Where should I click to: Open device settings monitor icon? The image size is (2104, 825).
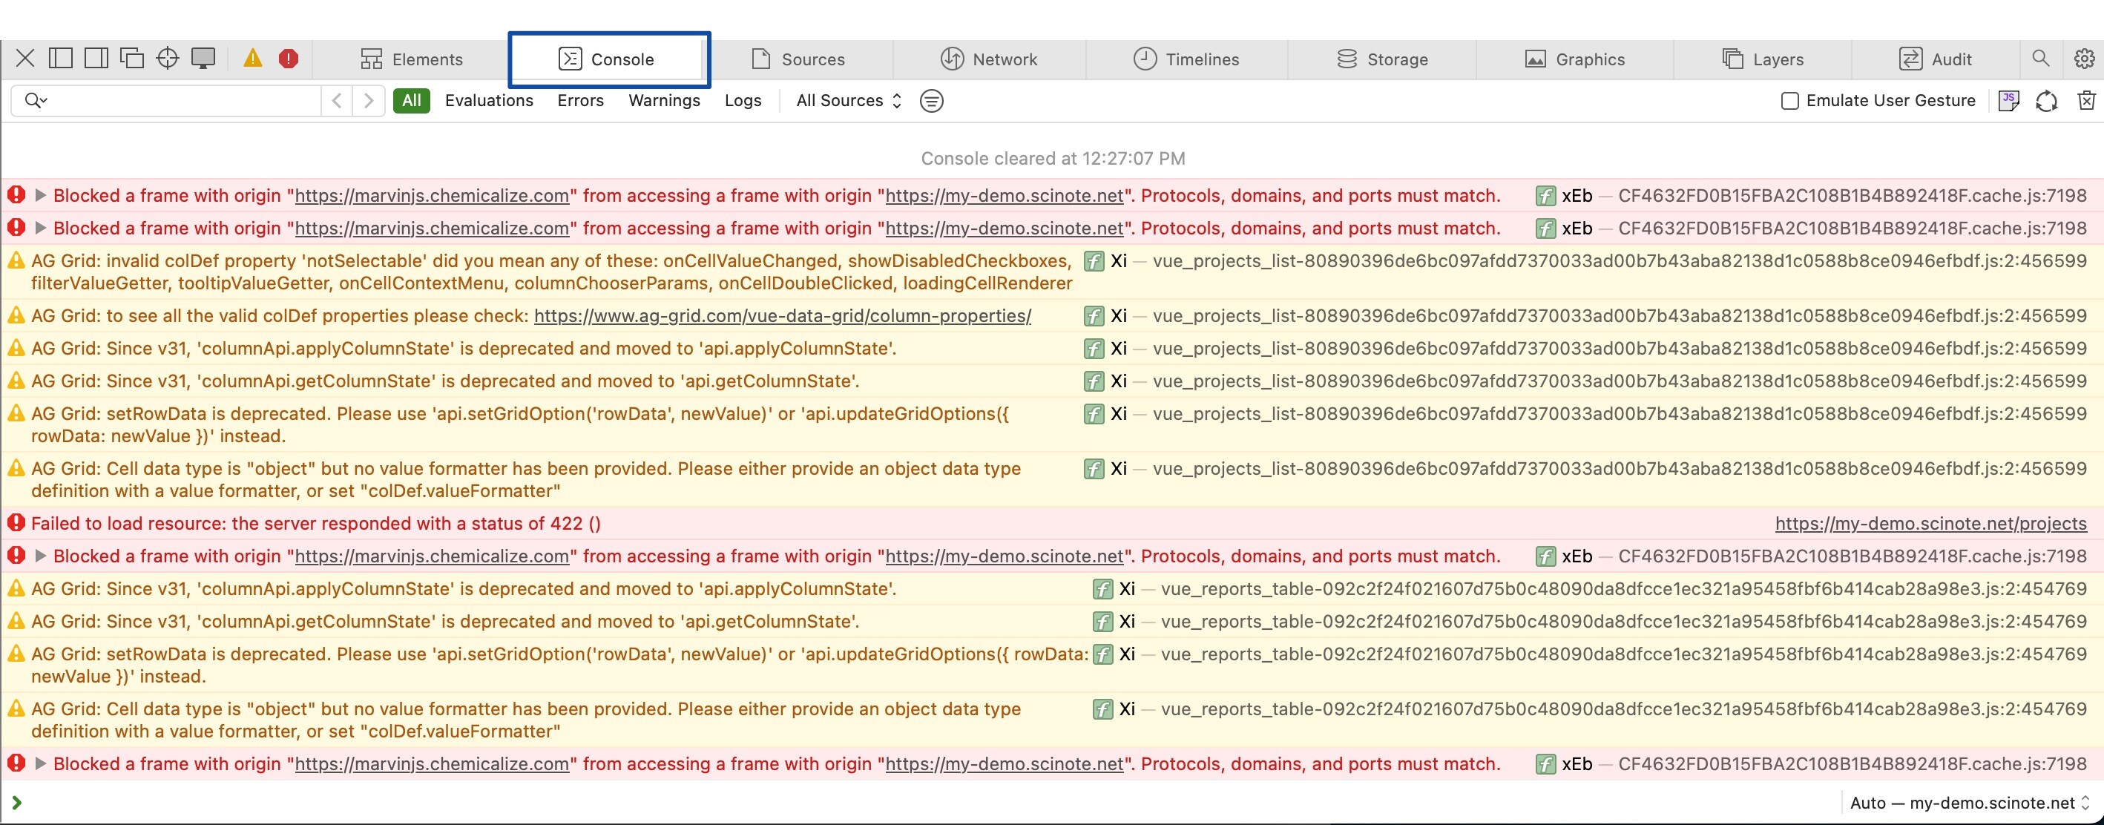pyautogui.click(x=203, y=58)
